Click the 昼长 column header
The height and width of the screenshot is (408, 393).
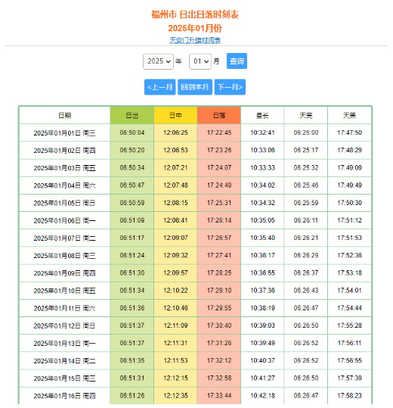point(262,115)
